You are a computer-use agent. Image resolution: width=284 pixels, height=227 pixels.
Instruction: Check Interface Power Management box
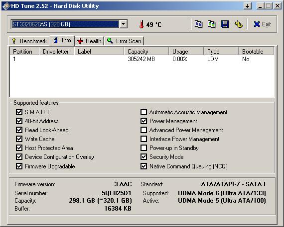pyautogui.click(x=143, y=139)
